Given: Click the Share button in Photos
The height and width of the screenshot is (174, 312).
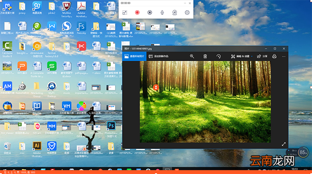Looking at the screenshot, I should click(262, 56).
